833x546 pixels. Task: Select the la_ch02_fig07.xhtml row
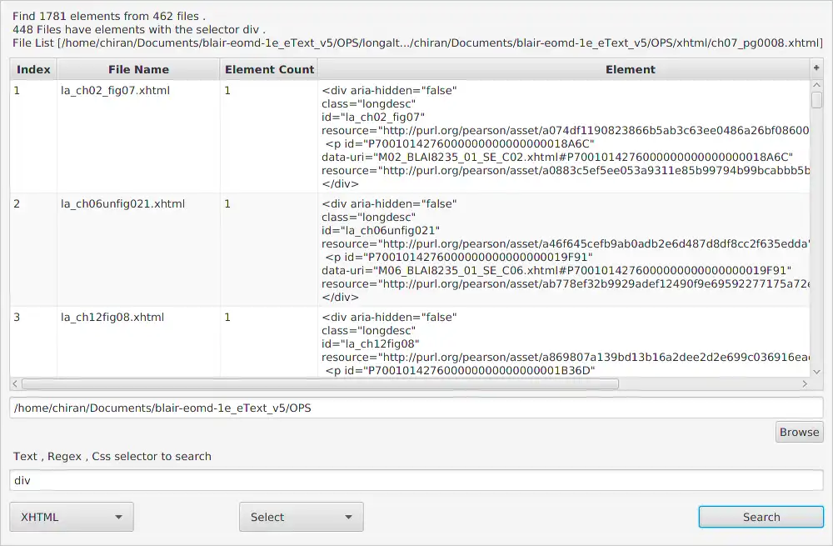tap(115, 90)
